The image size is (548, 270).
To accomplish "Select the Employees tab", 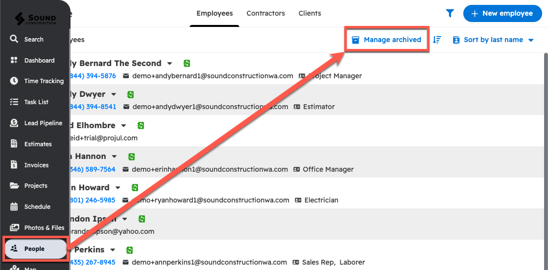I will coord(214,13).
